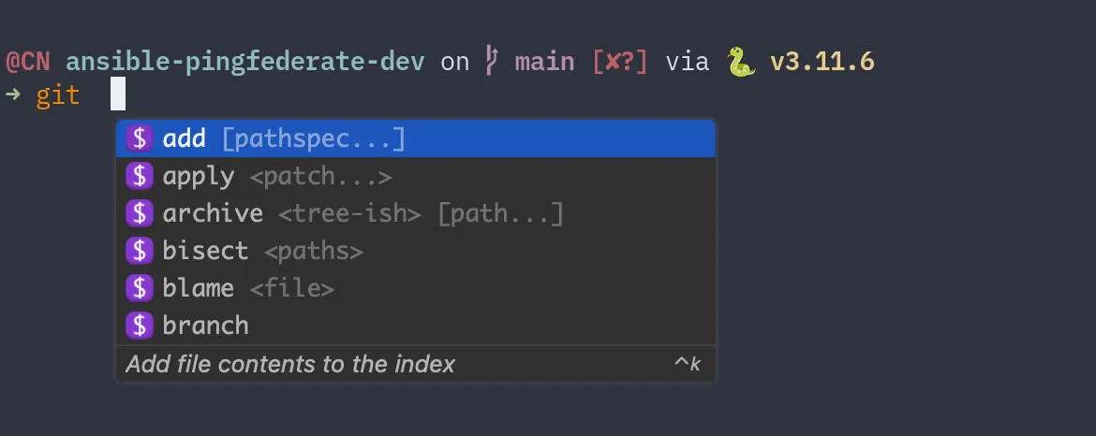Select the add [pathspec...] suggestion
The image size is (1096, 436).
284,138
